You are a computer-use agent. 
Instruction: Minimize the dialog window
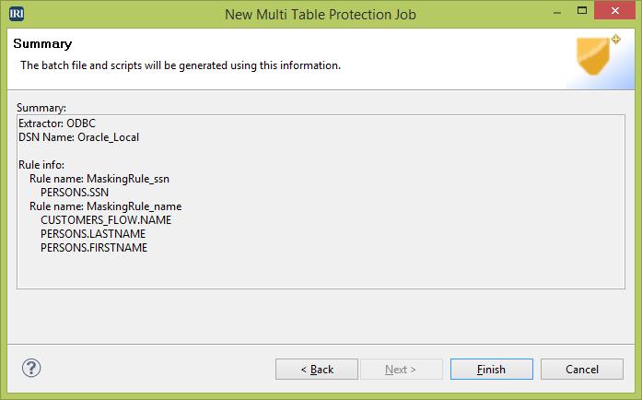click(x=557, y=12)
